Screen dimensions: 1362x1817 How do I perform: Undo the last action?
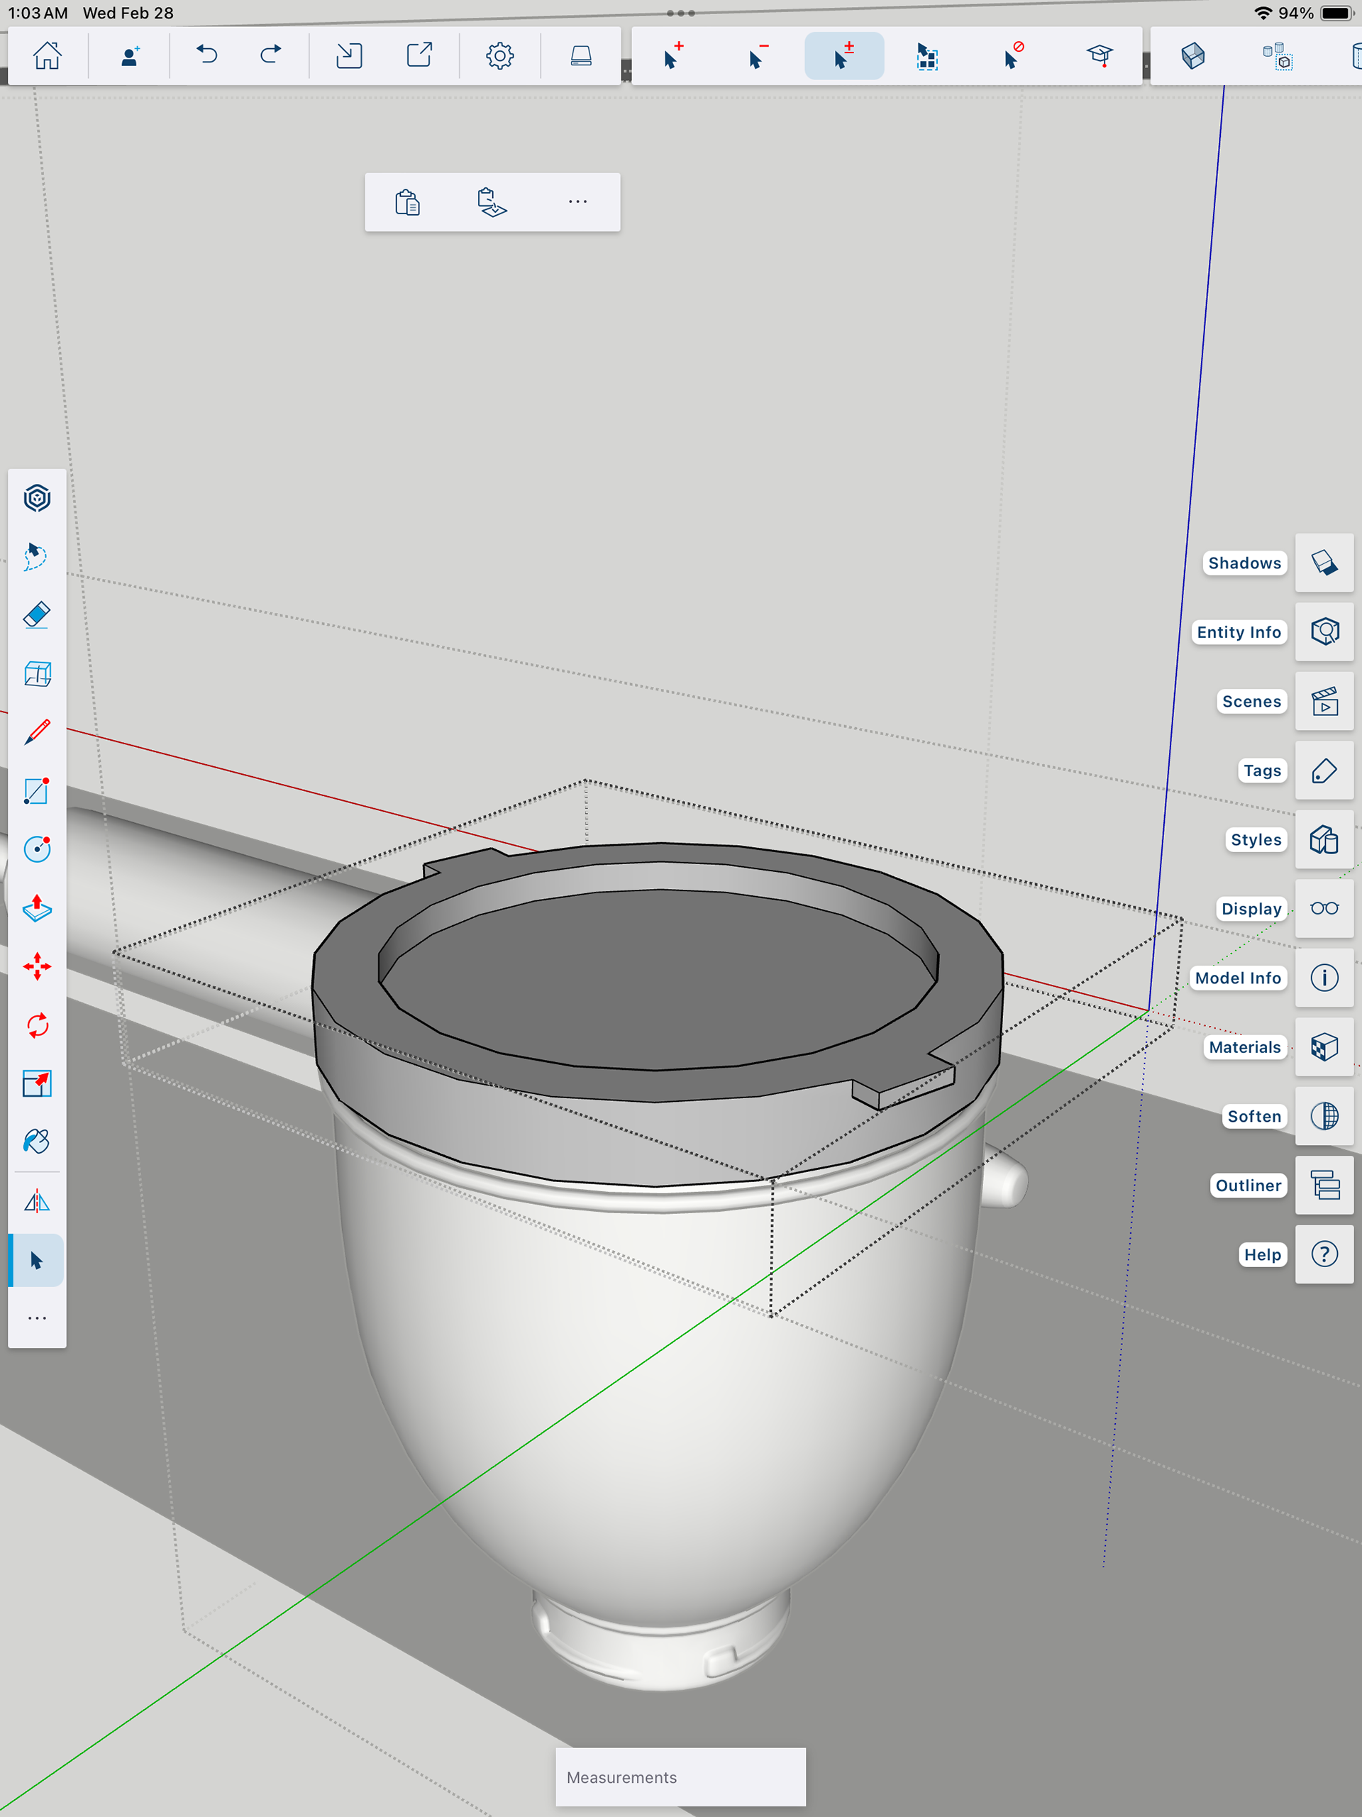tap(207, 56)
